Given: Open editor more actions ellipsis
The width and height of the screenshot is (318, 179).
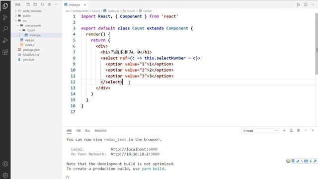Looking at the screenshot, I should [x=313, y=4].
